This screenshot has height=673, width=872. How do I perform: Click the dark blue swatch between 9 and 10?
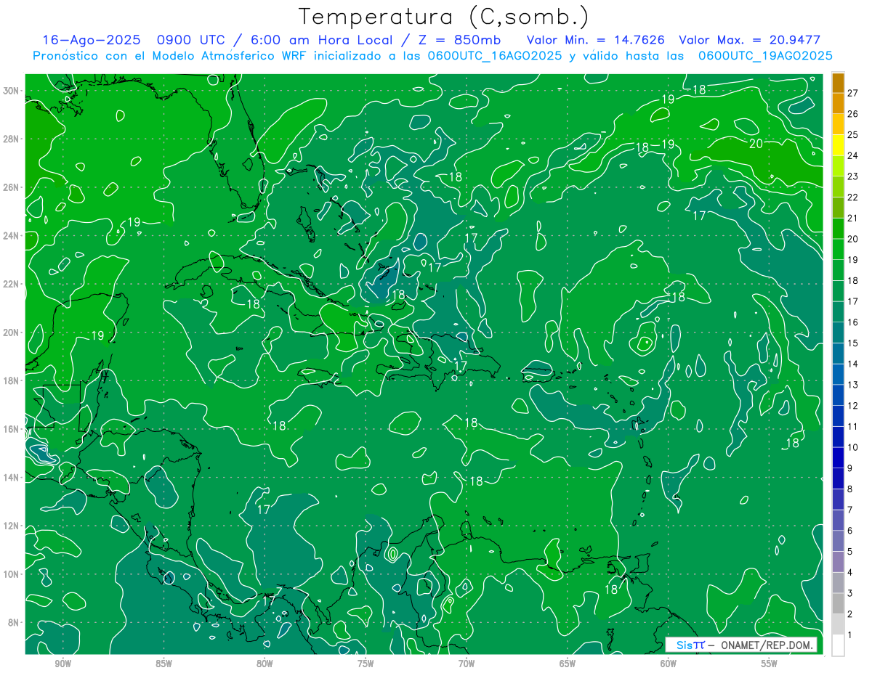(839, 457)
